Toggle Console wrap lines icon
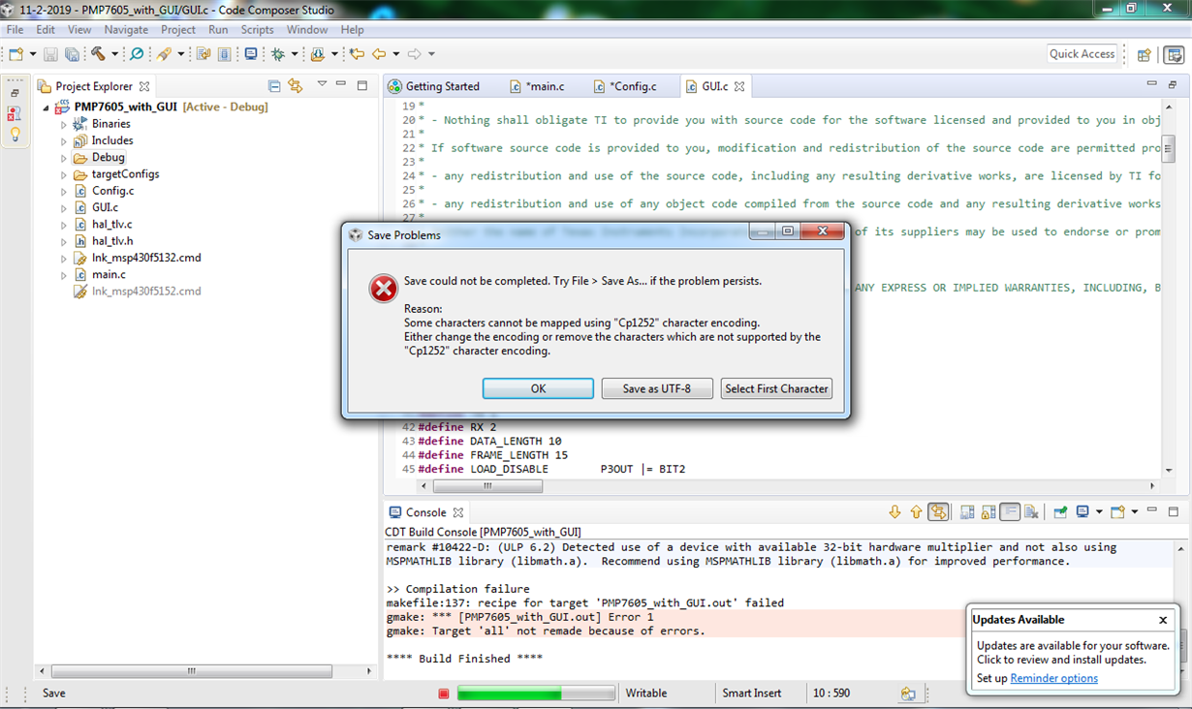The height and width of the screenshot is (709, 1192). (x=937, y=512)
